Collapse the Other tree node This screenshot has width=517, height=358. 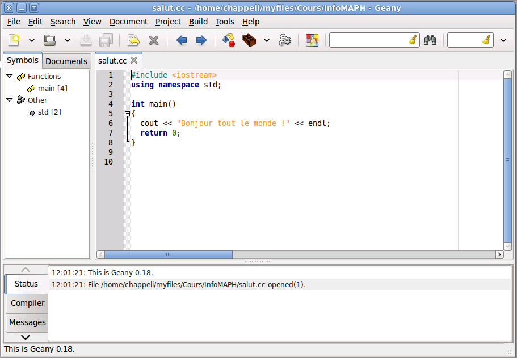[10, 99]
